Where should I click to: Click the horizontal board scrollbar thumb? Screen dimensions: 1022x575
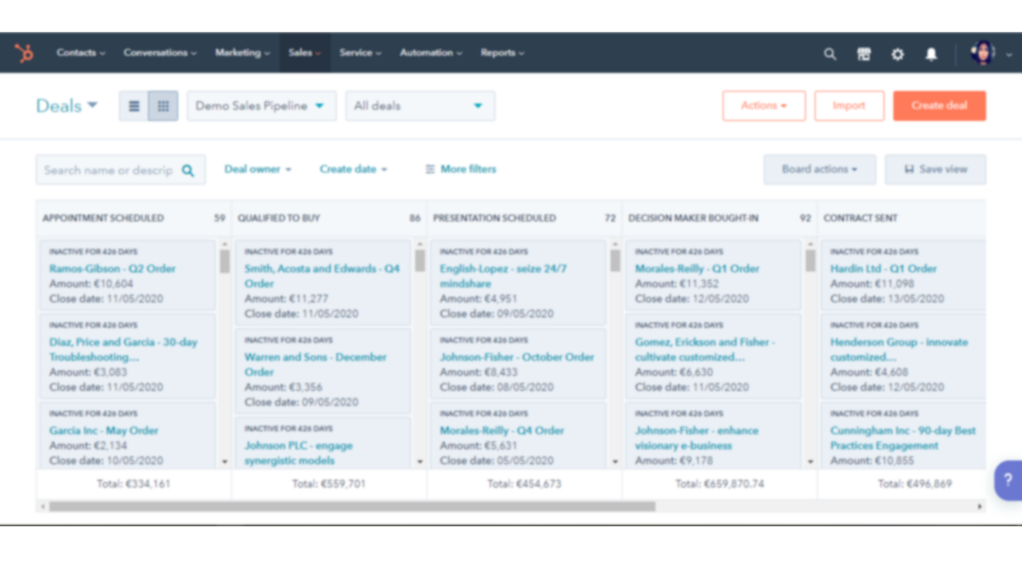coord(352,507)
